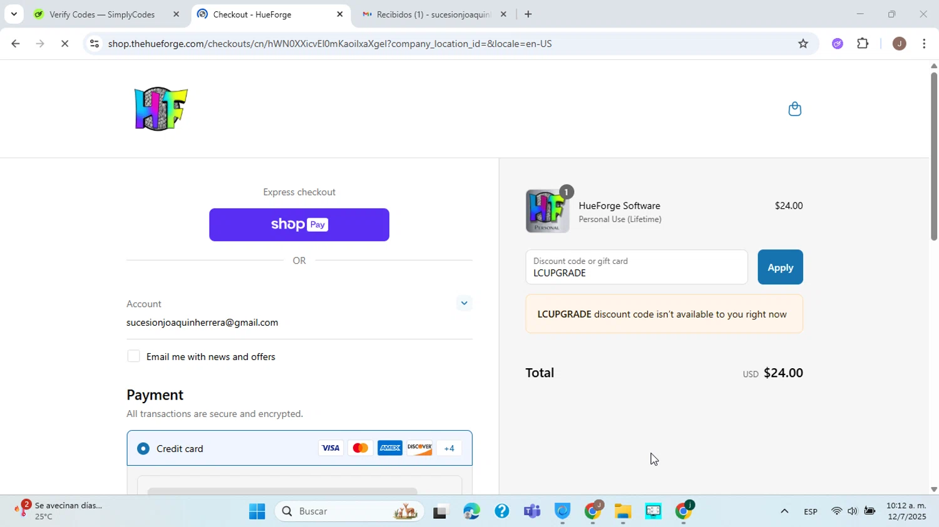Viewport: 939px width, 527px height.
Task: Show hidden system tray icons
Action: coord(784,511)
